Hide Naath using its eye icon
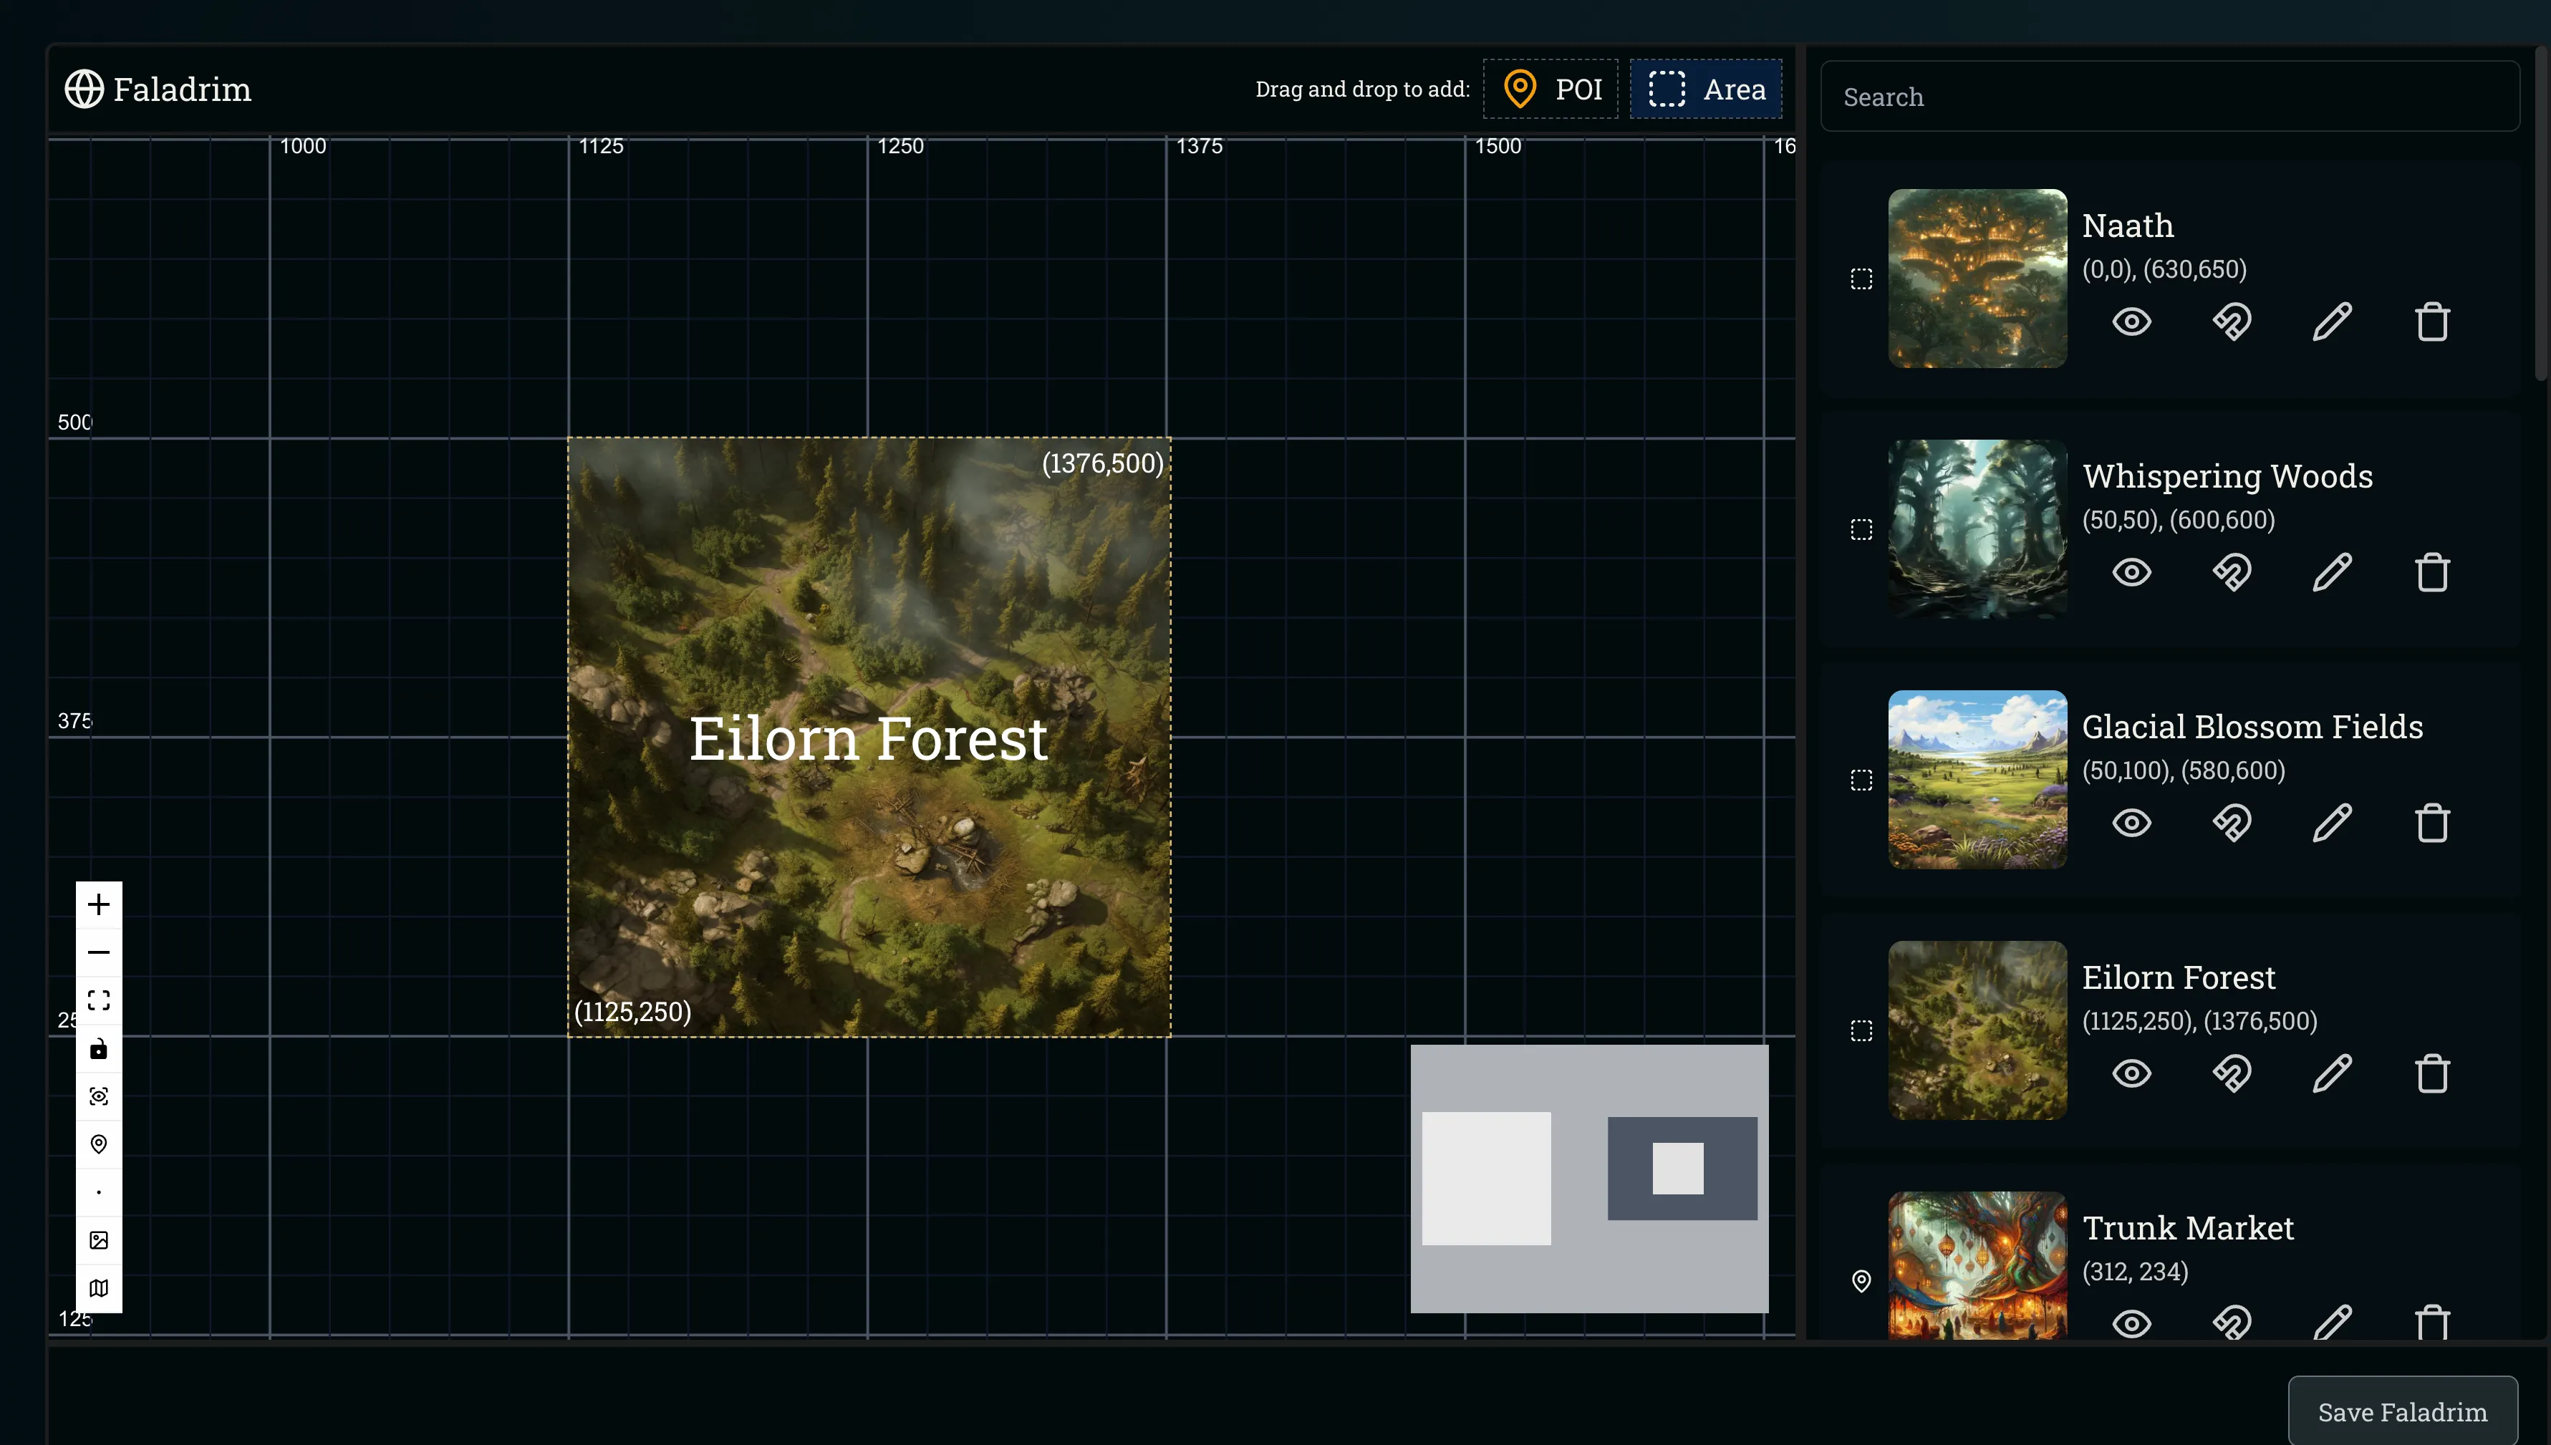Screen dimensions: 2551x1445 coord(2131,322)
